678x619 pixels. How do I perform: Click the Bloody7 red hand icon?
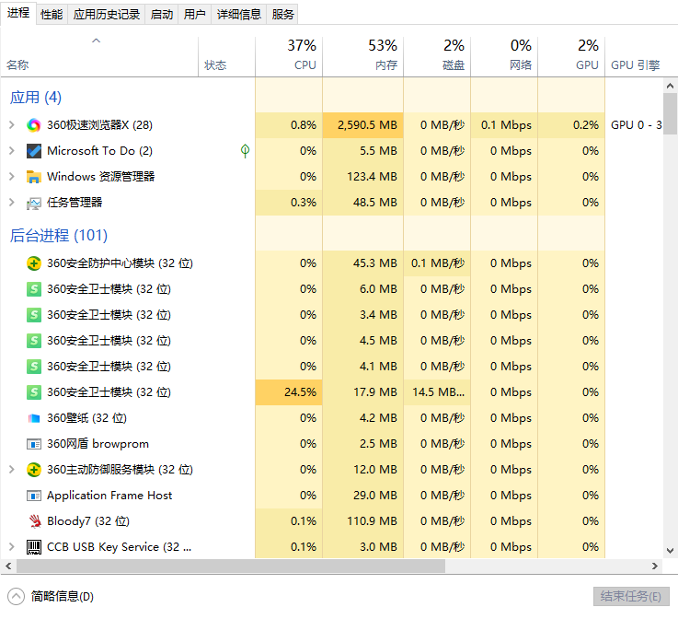point(34,521)
